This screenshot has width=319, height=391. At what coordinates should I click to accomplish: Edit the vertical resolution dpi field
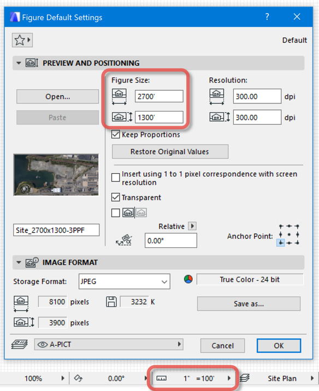257,117
